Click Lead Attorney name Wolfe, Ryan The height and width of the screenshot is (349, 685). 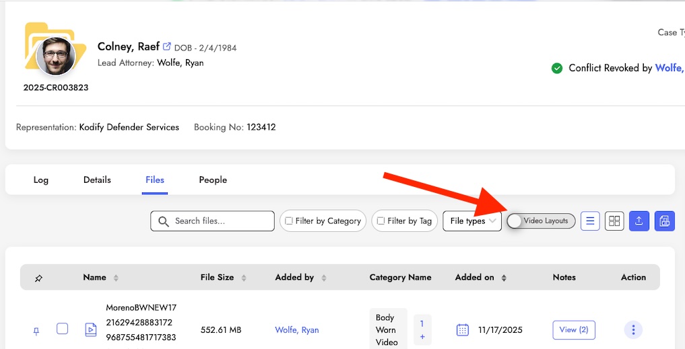click(180, 63)
